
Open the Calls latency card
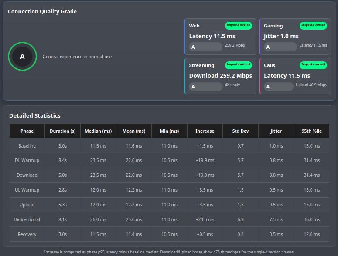click(295, 76)
